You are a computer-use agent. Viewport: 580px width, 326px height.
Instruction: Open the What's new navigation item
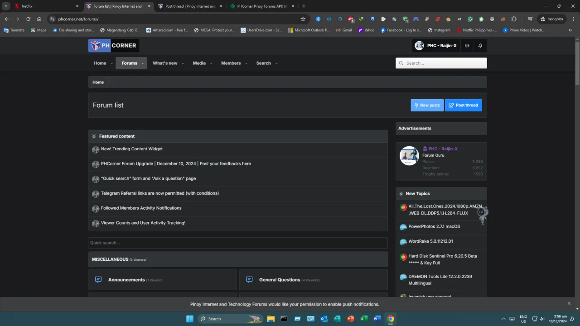tap(165, 63)
